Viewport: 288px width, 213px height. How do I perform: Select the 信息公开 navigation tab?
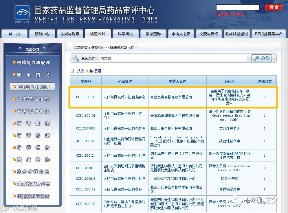tap(98, 34)
